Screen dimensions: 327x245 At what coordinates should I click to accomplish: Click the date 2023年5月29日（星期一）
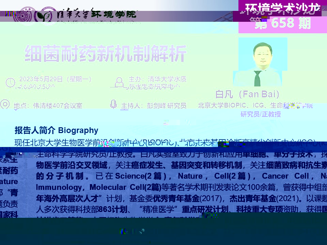[55, 79]
